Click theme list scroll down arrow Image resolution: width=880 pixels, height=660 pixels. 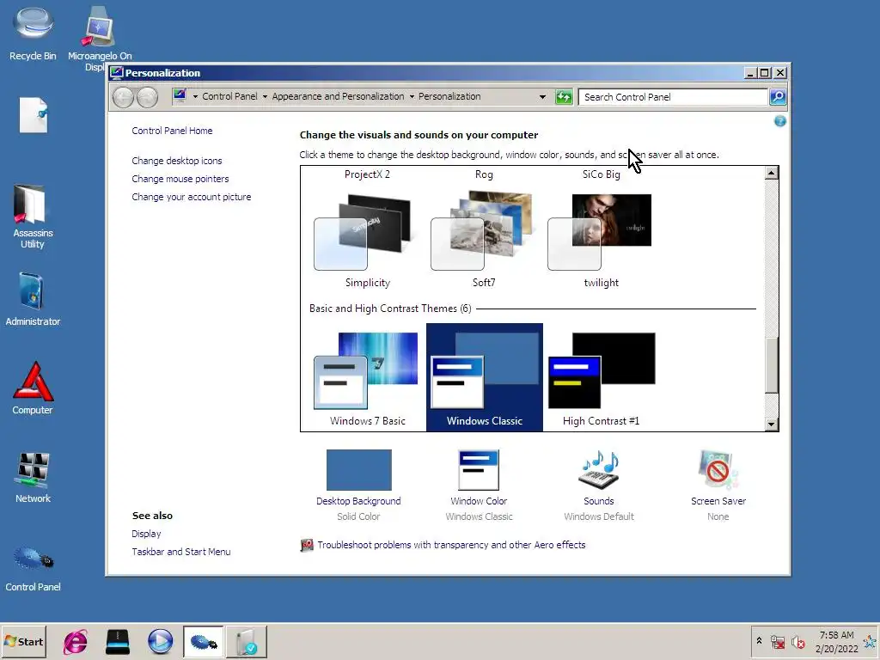(x=772, y=425)
